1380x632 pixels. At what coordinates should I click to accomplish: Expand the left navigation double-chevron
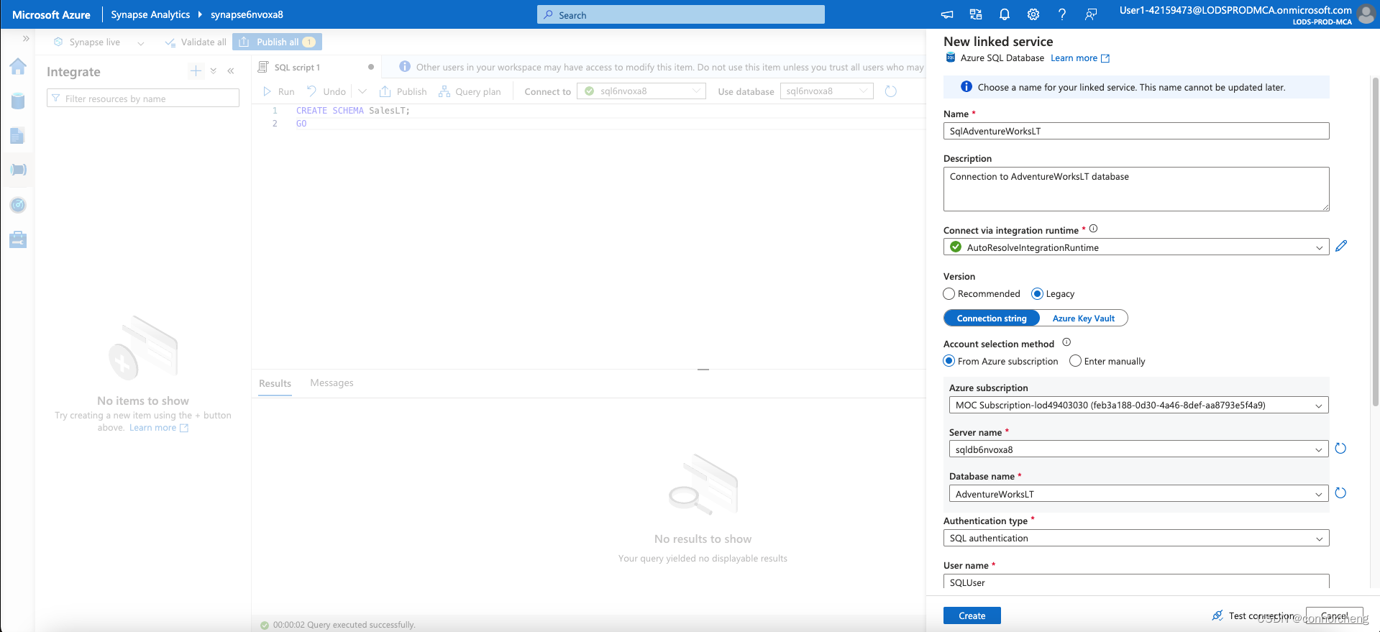[x=26, y=39]
